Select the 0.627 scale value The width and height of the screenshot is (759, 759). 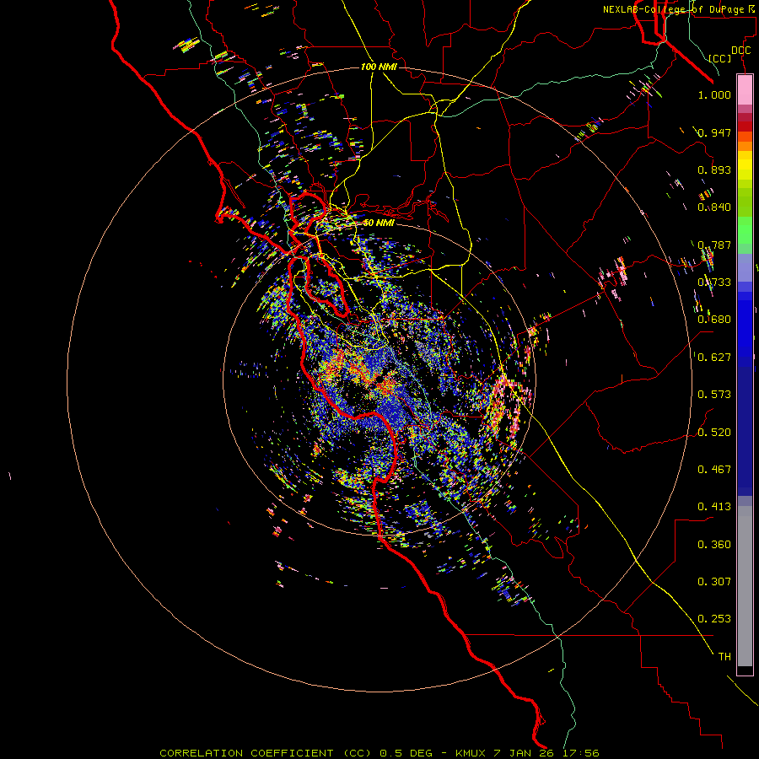pos(714,358)
